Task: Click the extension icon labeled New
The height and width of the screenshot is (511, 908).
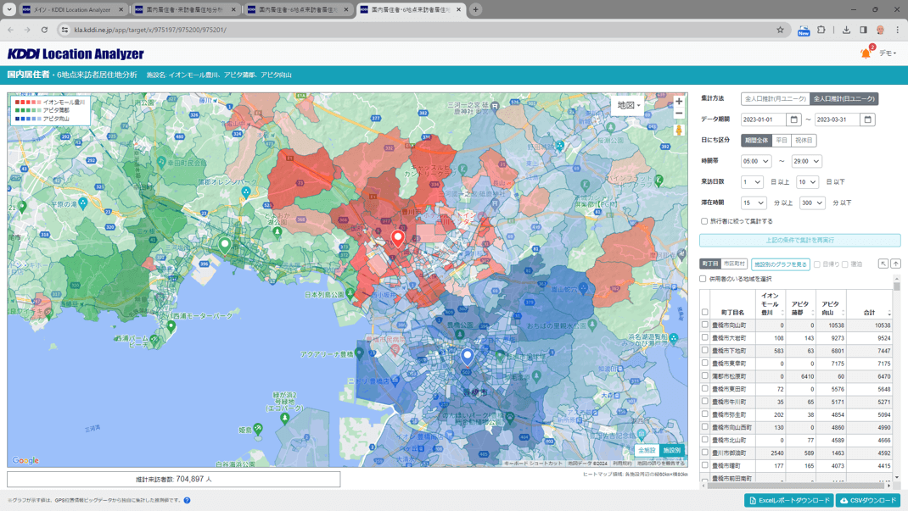Action: pyautogui.click(x=803, y=31)
